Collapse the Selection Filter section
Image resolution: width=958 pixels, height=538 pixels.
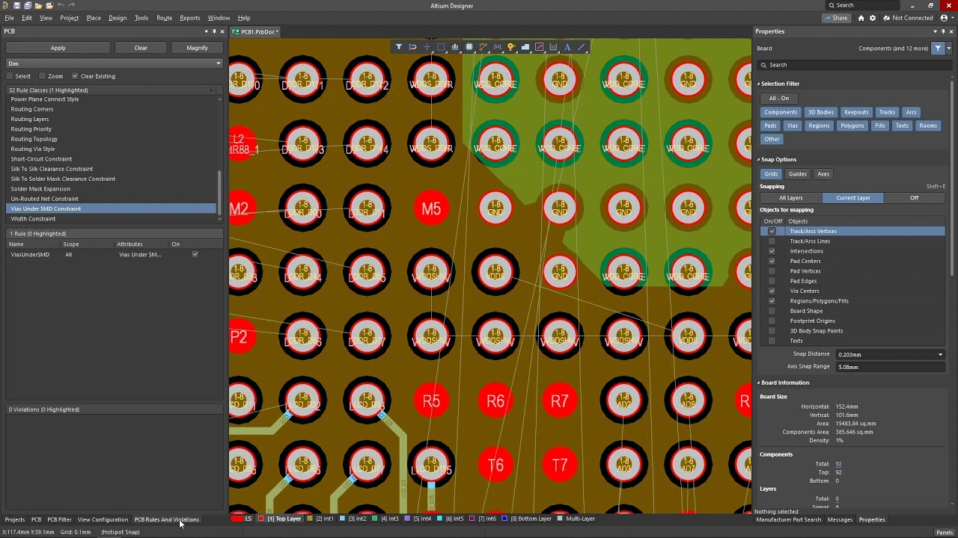click(x=758, y=84)
